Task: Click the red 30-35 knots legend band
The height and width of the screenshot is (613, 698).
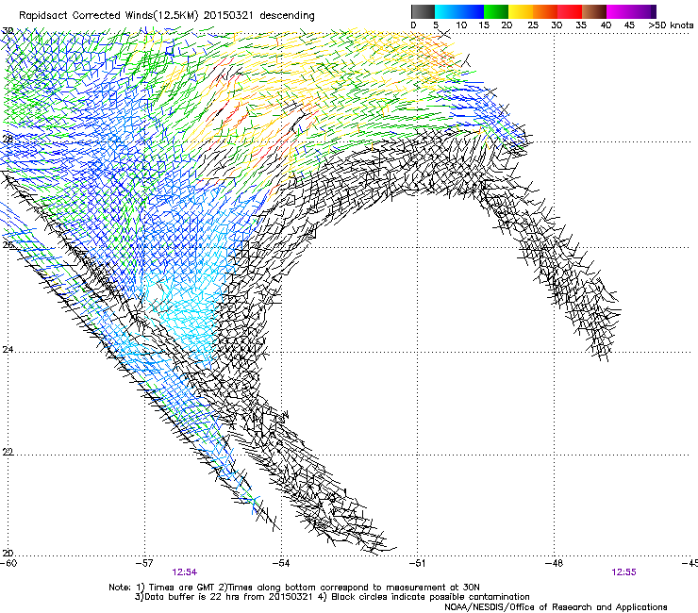Action: [570, 11]
